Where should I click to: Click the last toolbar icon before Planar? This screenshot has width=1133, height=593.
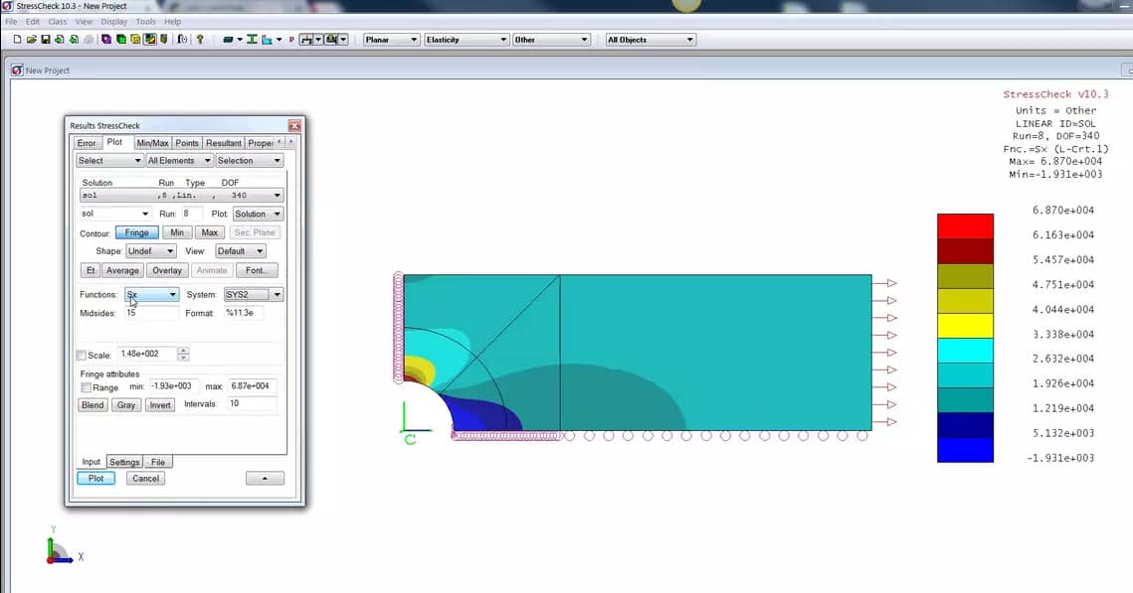pyautogui.click(x=331, y=40)
